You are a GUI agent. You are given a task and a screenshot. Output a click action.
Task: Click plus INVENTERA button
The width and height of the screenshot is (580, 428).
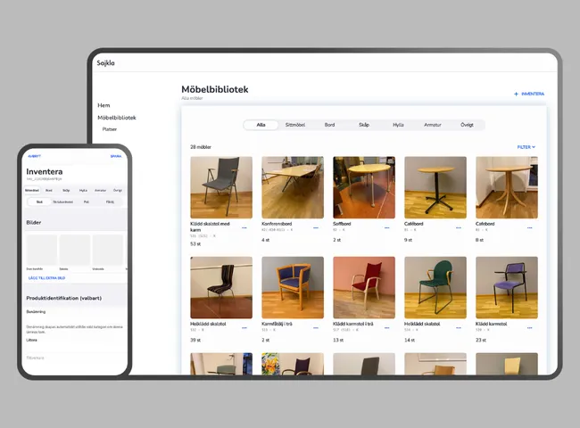(x=529, y=94)
